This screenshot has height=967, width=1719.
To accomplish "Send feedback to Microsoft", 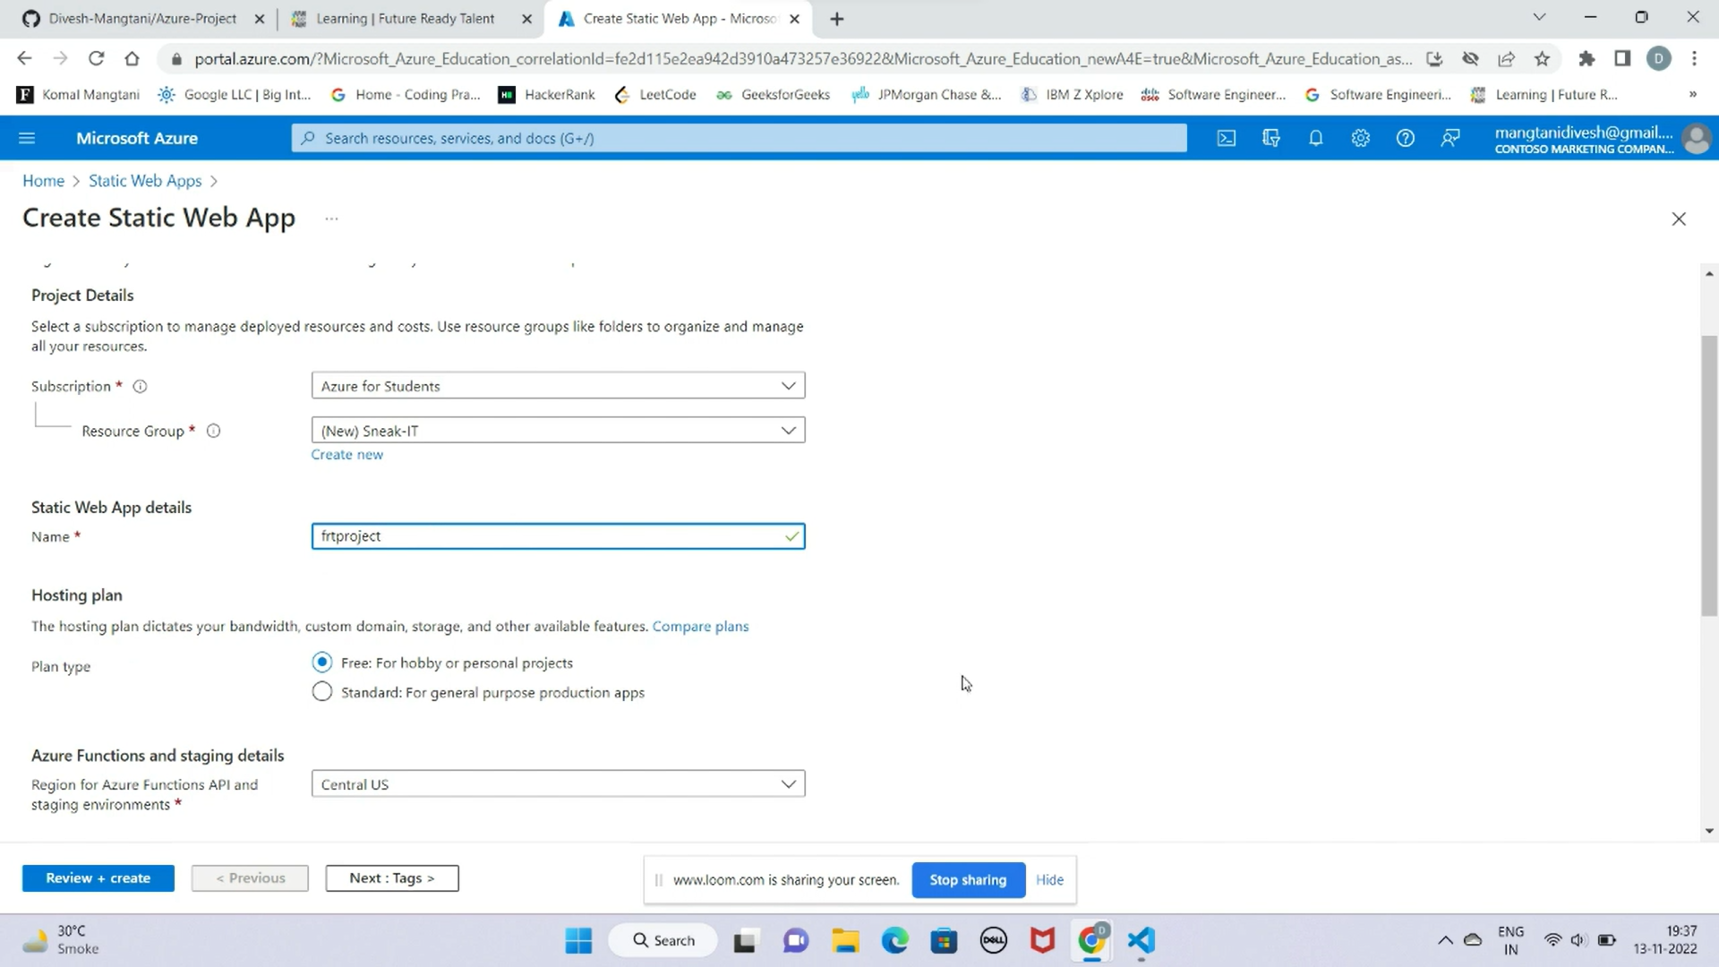I will [1450, 137].
